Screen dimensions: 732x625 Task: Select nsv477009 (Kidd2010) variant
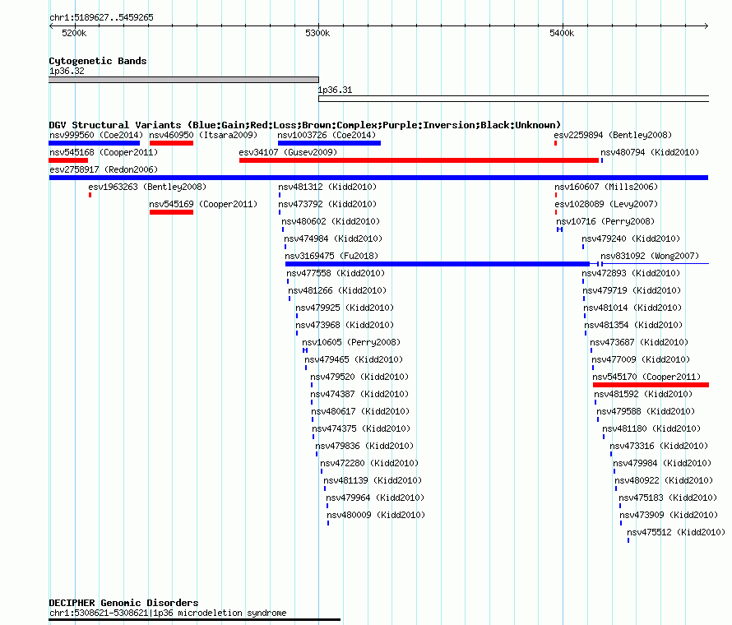click(x=641, y=359)
